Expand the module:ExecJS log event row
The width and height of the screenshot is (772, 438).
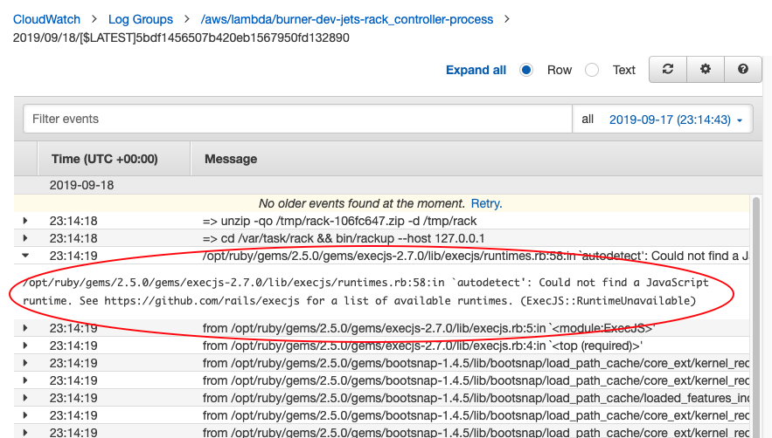25,328
